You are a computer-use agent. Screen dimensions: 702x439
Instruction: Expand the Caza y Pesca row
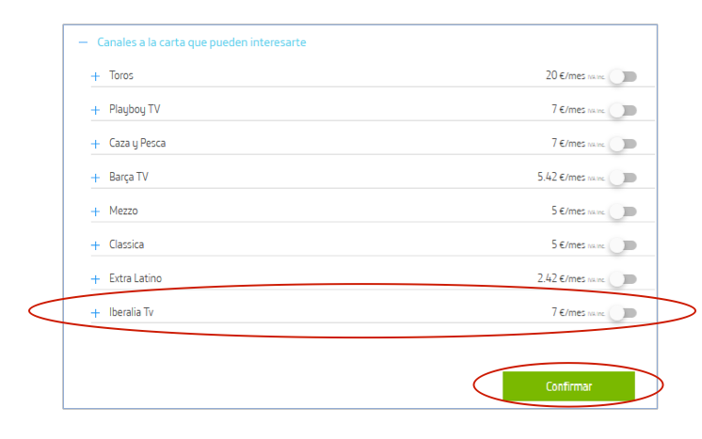coord(95,144)
